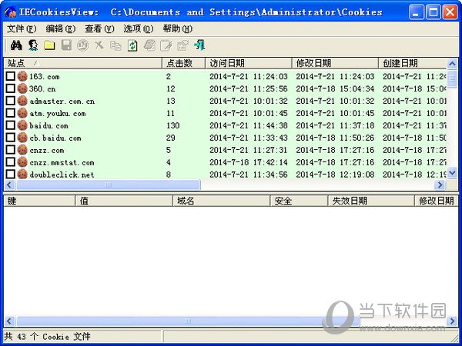This screenshot has height=346, width=462.
Task: Tick the admaster.com.cn checkbox
Action: click(11, 101)
